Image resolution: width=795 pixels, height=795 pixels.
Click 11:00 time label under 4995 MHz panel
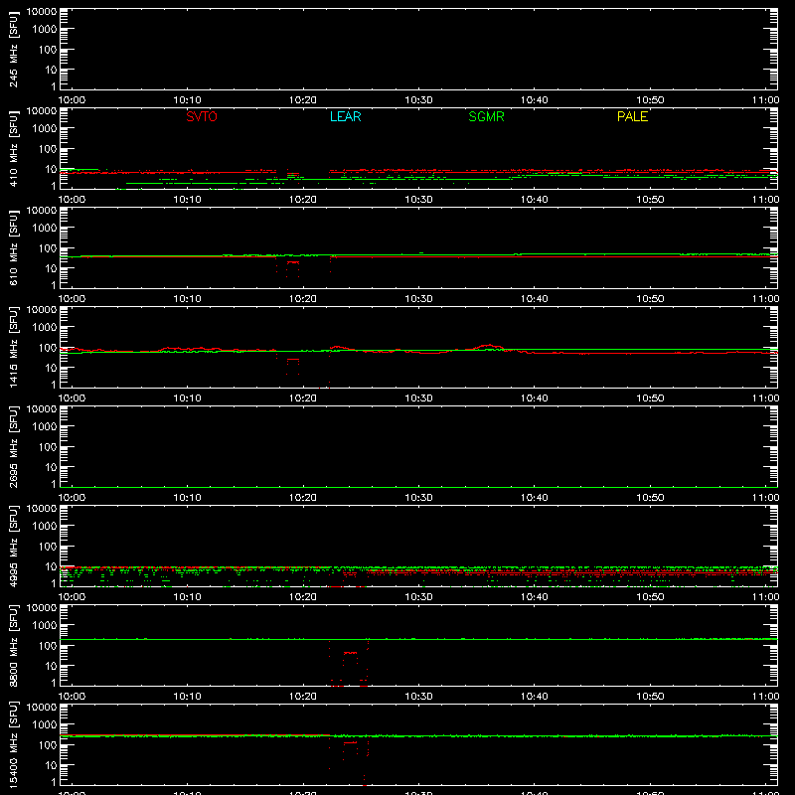[x=765, y=597]
